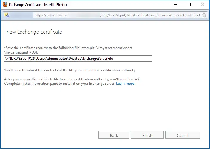210x149 pixels.
Task: Bookmark page with the star icon
Action: pyautogui.click(x=204, y=15)
